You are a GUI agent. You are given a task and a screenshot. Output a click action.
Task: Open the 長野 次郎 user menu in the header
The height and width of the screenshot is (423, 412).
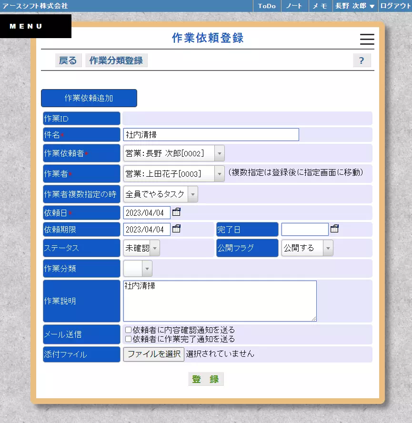click(352, 6)
